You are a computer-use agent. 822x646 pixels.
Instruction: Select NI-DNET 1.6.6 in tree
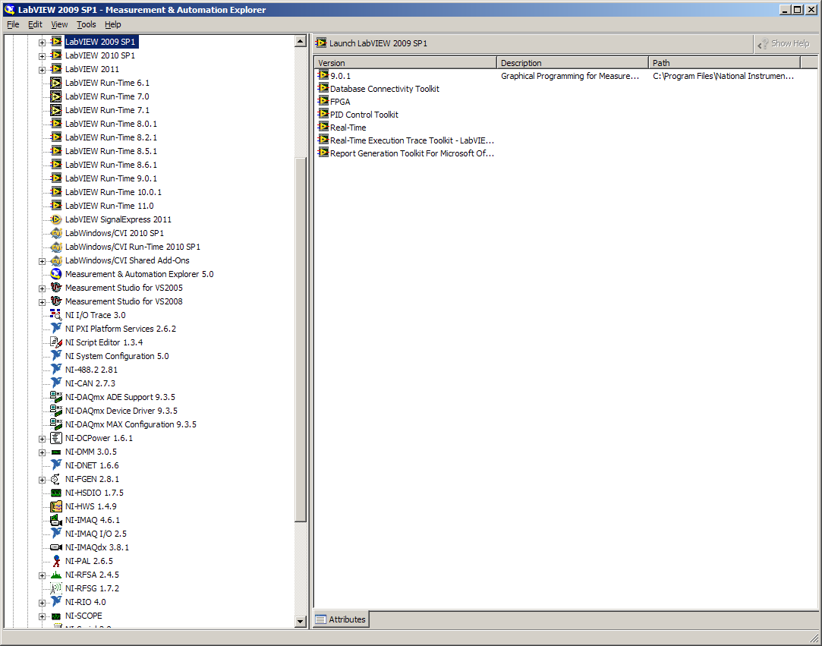92,465
